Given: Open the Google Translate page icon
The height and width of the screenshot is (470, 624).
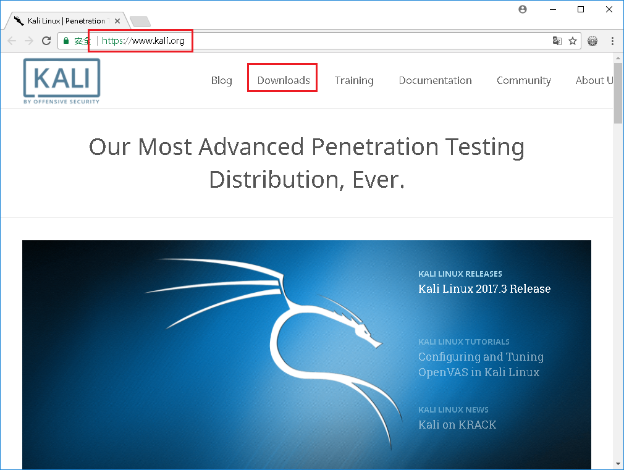Looking at the screenshot, I should pos(557,41).
